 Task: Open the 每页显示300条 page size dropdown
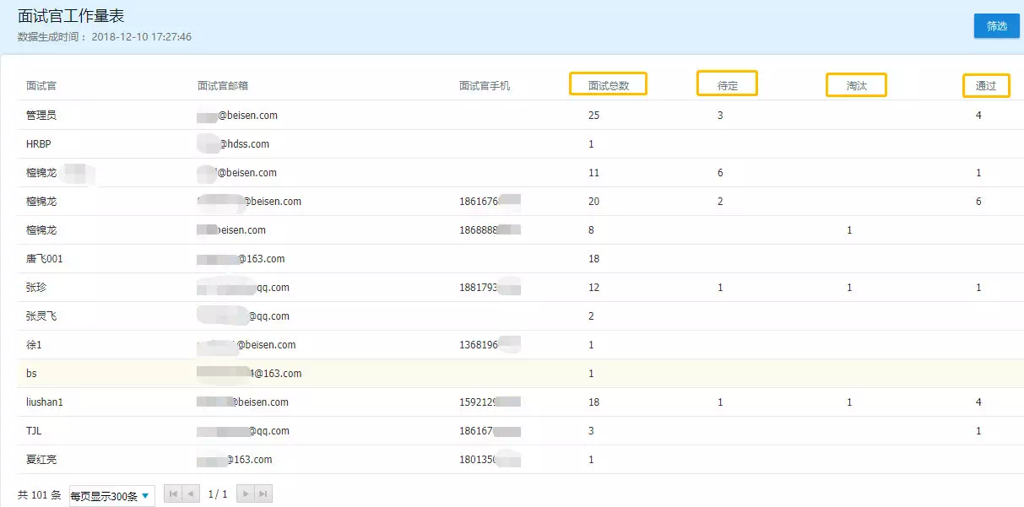coord(111,494)
